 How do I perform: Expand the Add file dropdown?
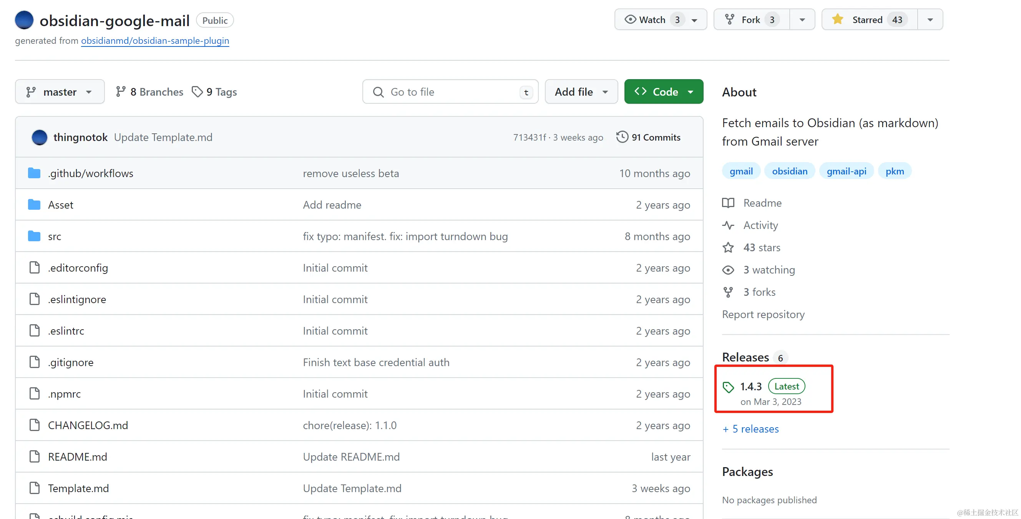pos(581,92)
